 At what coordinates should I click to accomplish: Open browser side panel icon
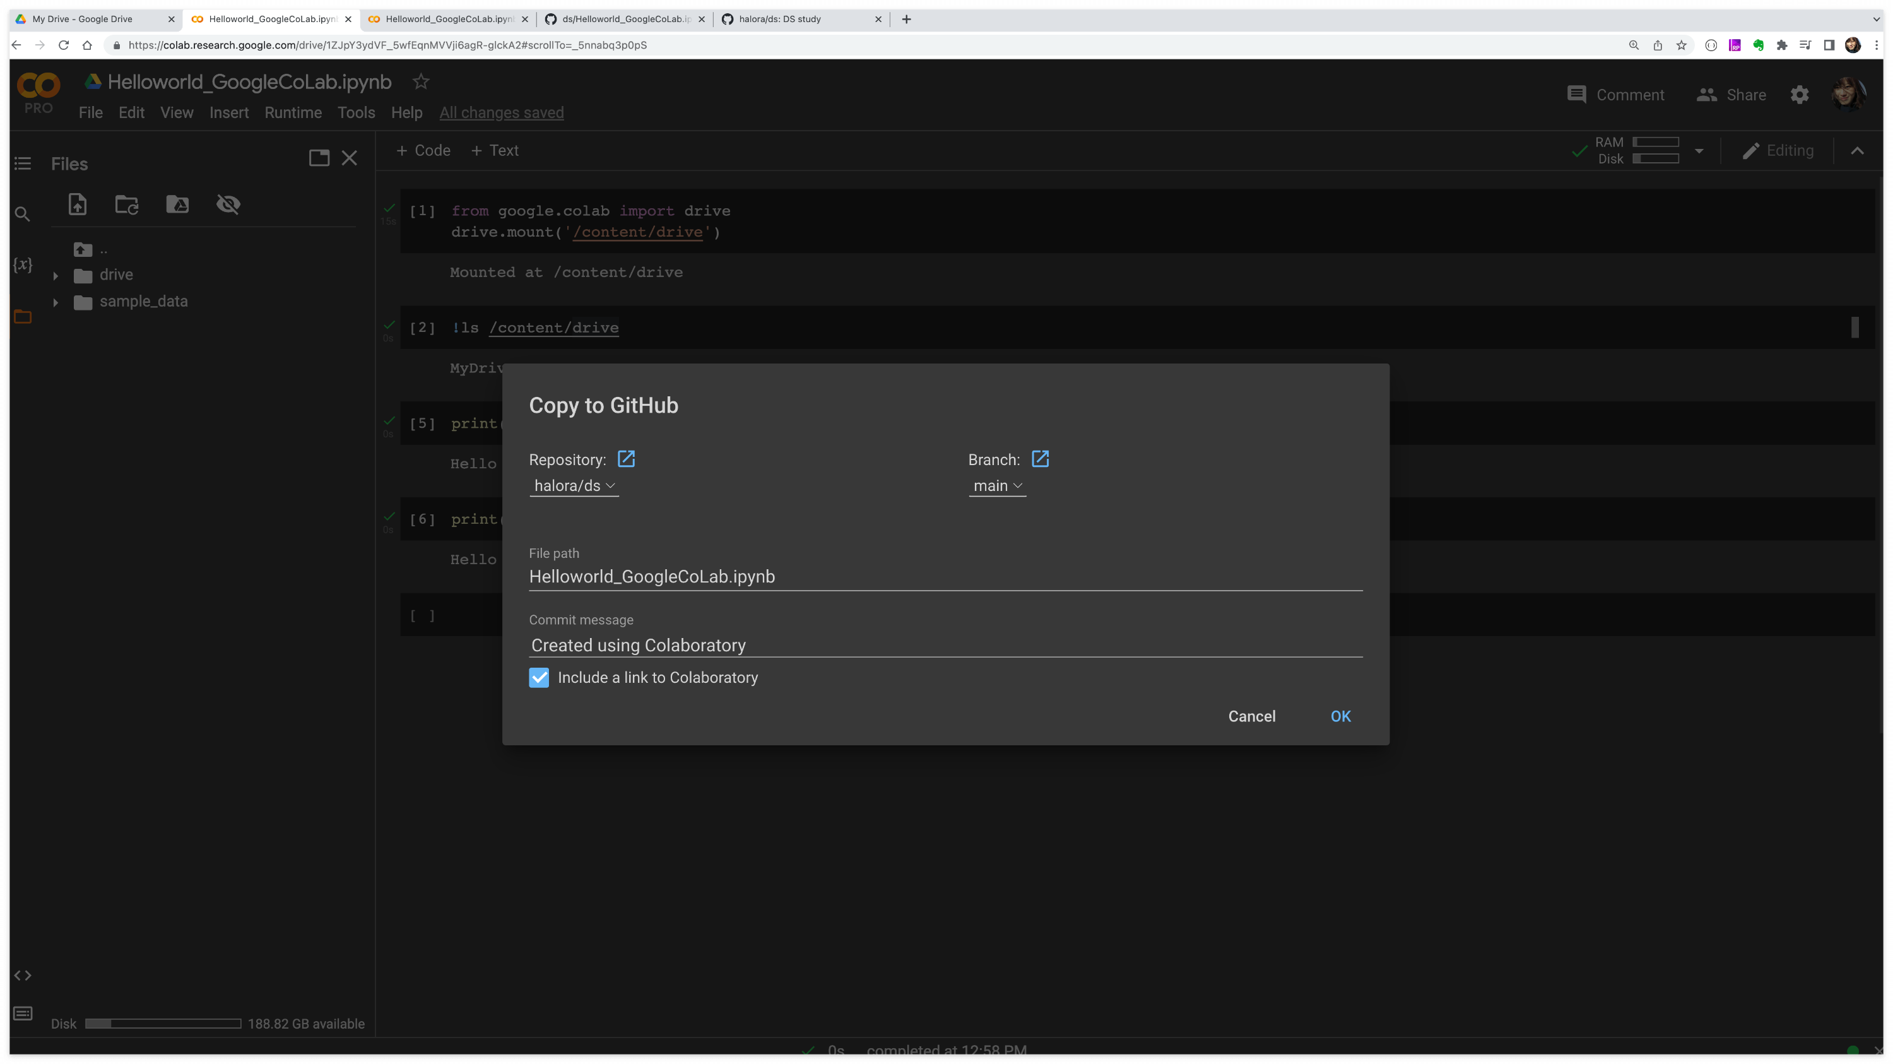pyautogui.click(x=1829, y=45)
